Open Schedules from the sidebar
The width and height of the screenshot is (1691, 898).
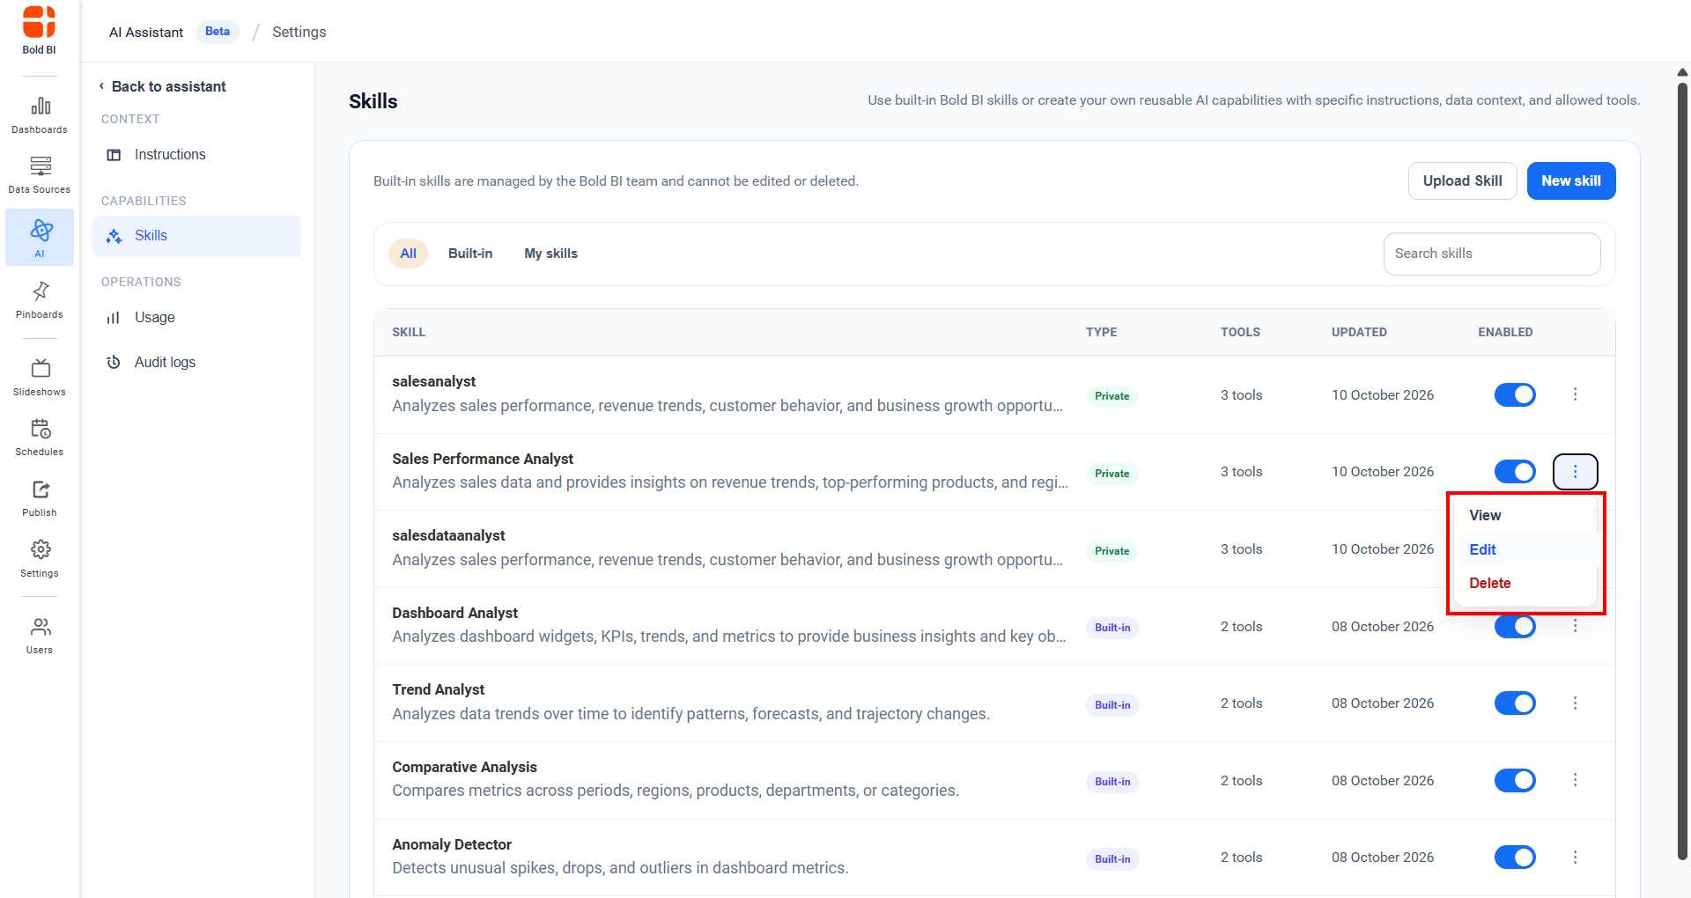point(40,438)
